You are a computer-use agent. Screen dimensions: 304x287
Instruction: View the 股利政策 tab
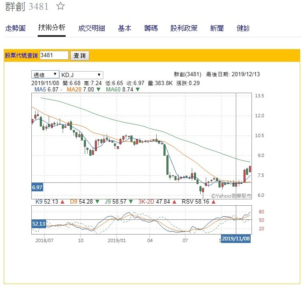point(184,28)
